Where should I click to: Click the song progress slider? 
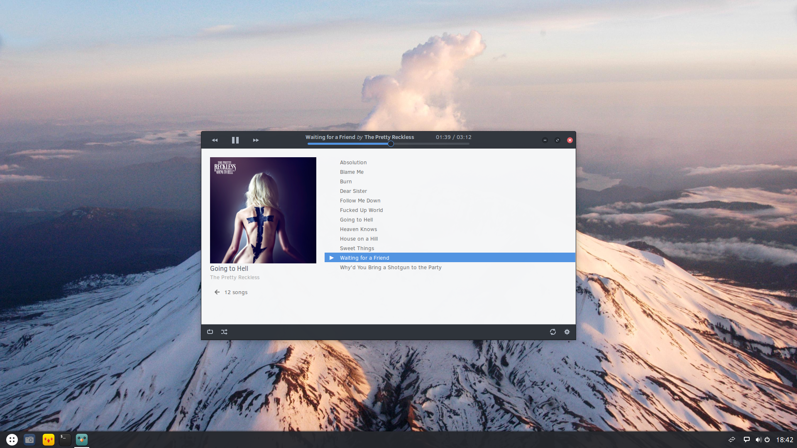click(x=389, y=144)
